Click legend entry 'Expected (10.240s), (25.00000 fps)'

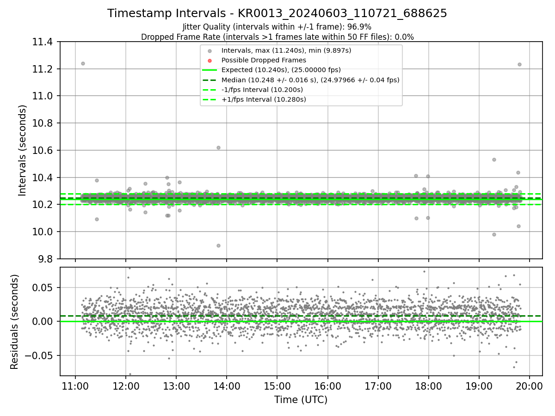tap(281, 70)
